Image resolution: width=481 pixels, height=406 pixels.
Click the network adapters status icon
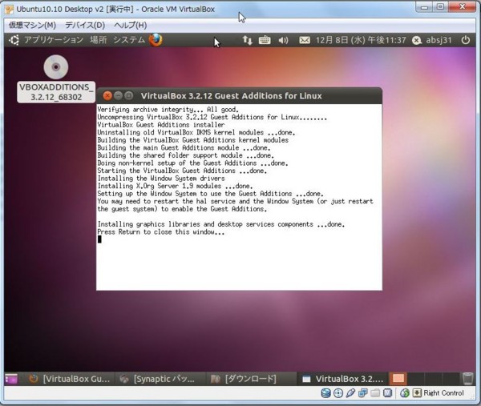point(363,393)
